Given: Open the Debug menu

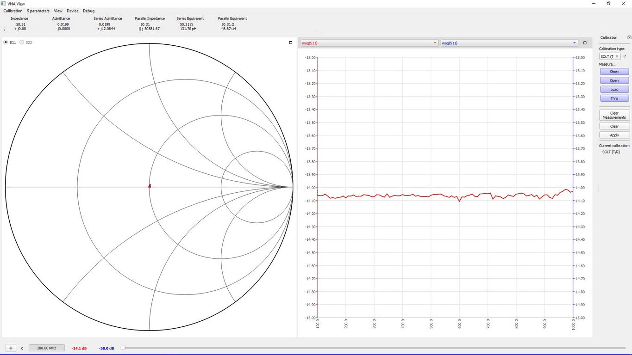Looking at the screenshot, I should (x=88, y=11).
